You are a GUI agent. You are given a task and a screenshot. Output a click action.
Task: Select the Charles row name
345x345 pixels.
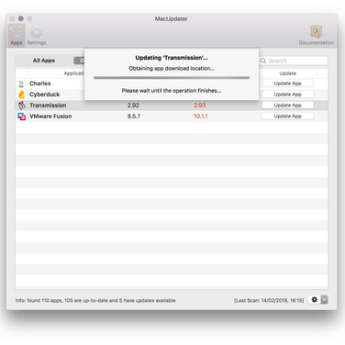coord(40,83)
